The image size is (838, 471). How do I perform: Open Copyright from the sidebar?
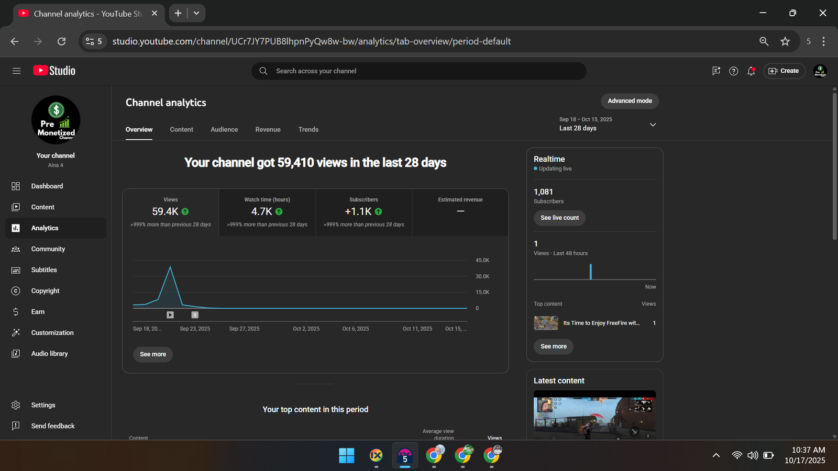[45, 290]
